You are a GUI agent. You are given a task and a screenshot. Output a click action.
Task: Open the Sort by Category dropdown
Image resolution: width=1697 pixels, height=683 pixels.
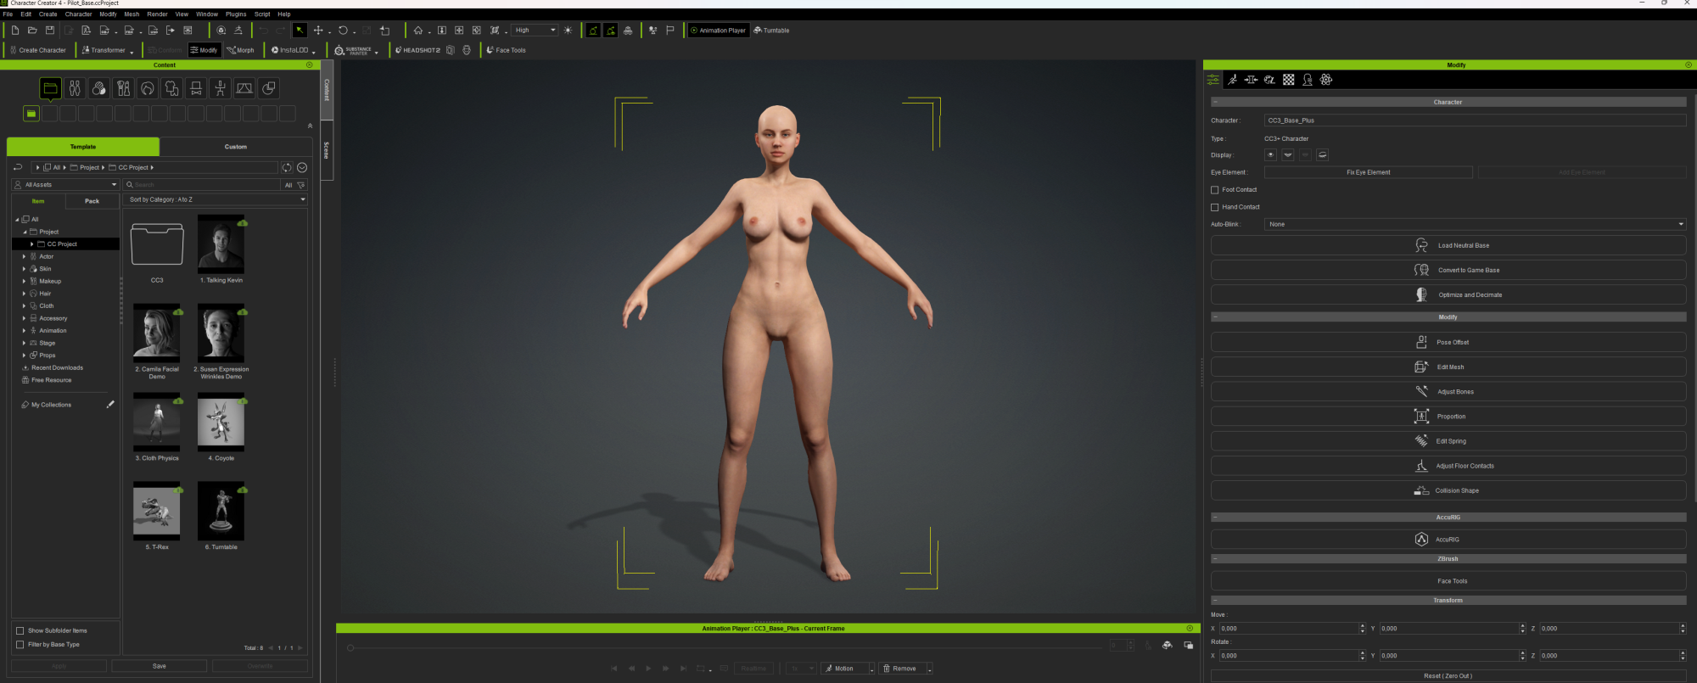pos(216,199)
